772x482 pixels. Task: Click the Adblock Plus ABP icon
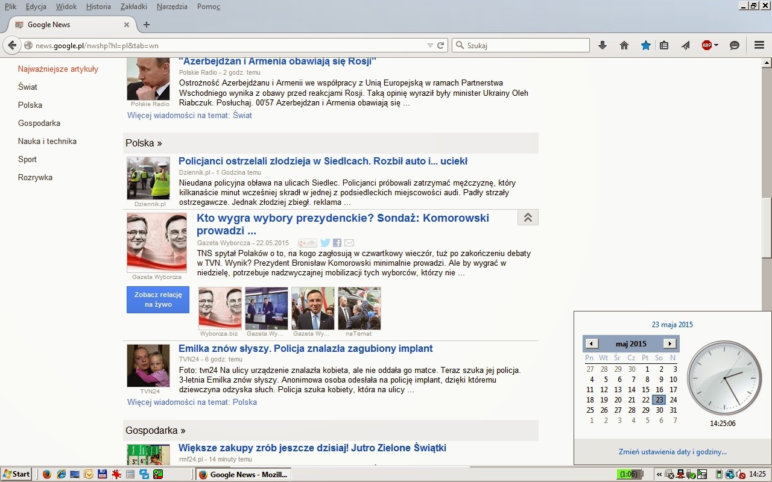coord(706,45)
